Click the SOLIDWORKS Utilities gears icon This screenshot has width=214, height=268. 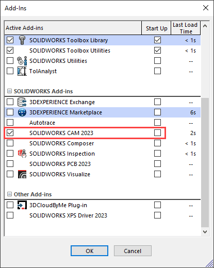click(x=22, y=61)
